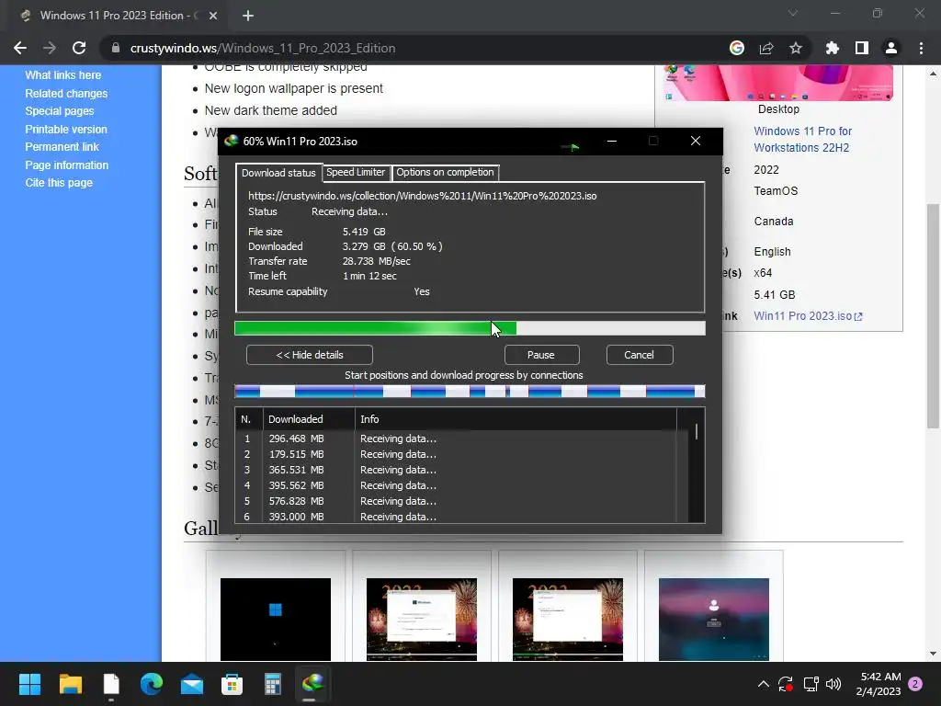
Task: Open the Chrome profile avatar icon
Action: point(891,48)
